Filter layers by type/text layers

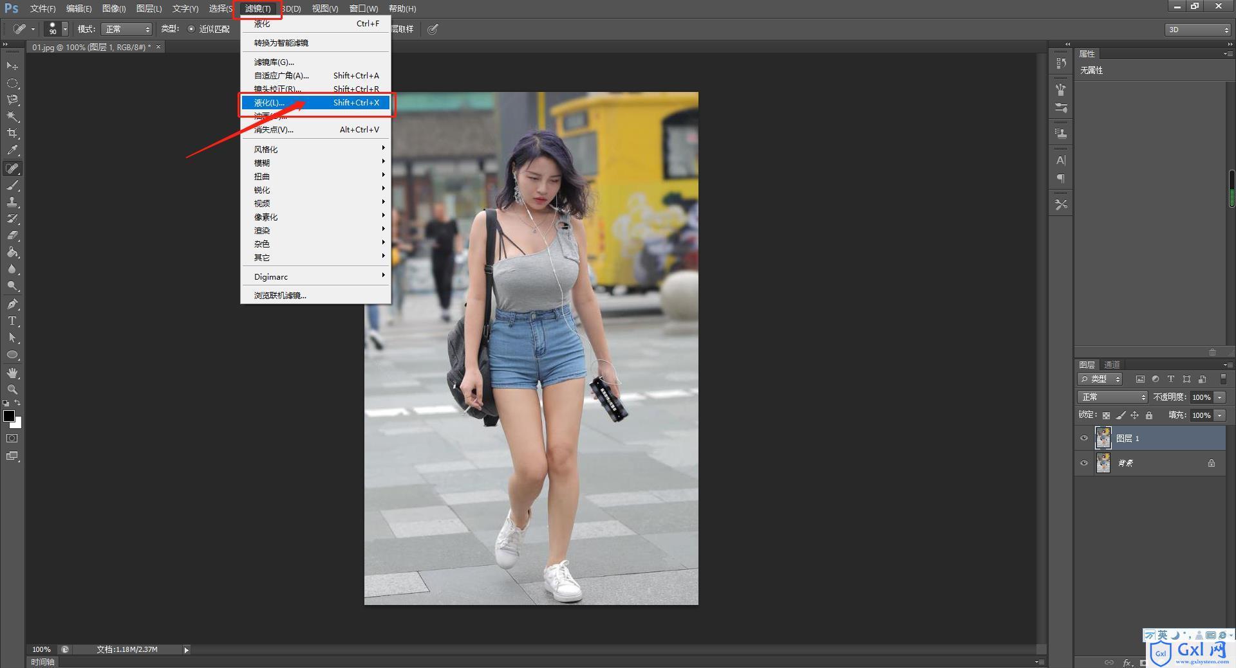point(1171,379)
